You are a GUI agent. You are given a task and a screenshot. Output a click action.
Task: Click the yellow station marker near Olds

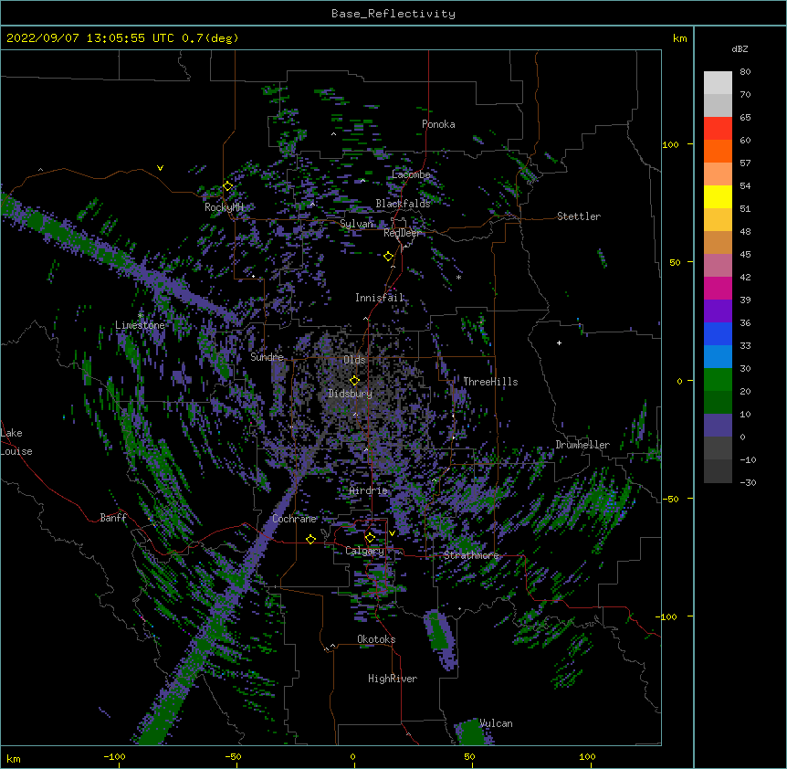[354, 381]
